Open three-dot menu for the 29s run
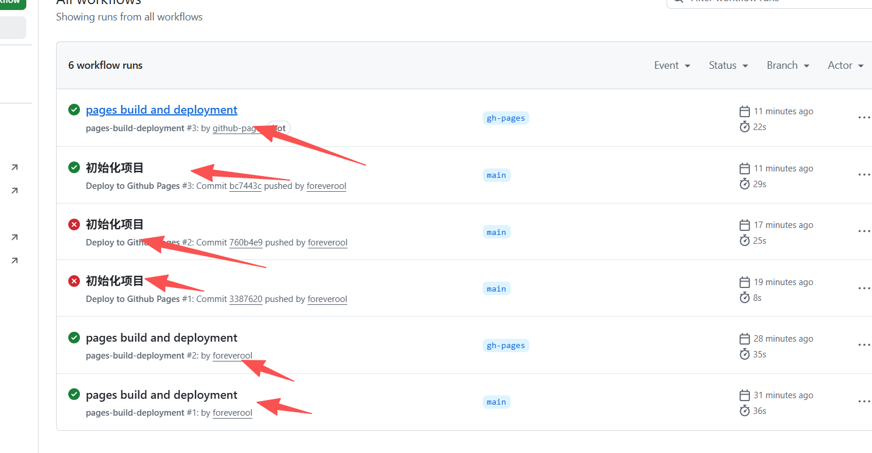 [864, 175]
